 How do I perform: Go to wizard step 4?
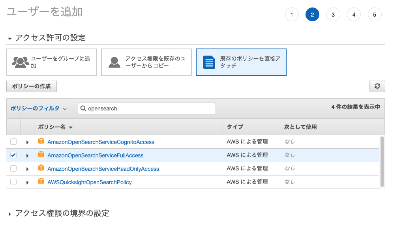click(x=354, y=15)
